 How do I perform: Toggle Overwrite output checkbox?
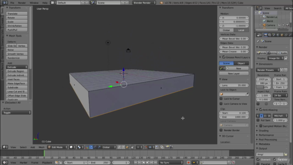[x=258, y=159]
